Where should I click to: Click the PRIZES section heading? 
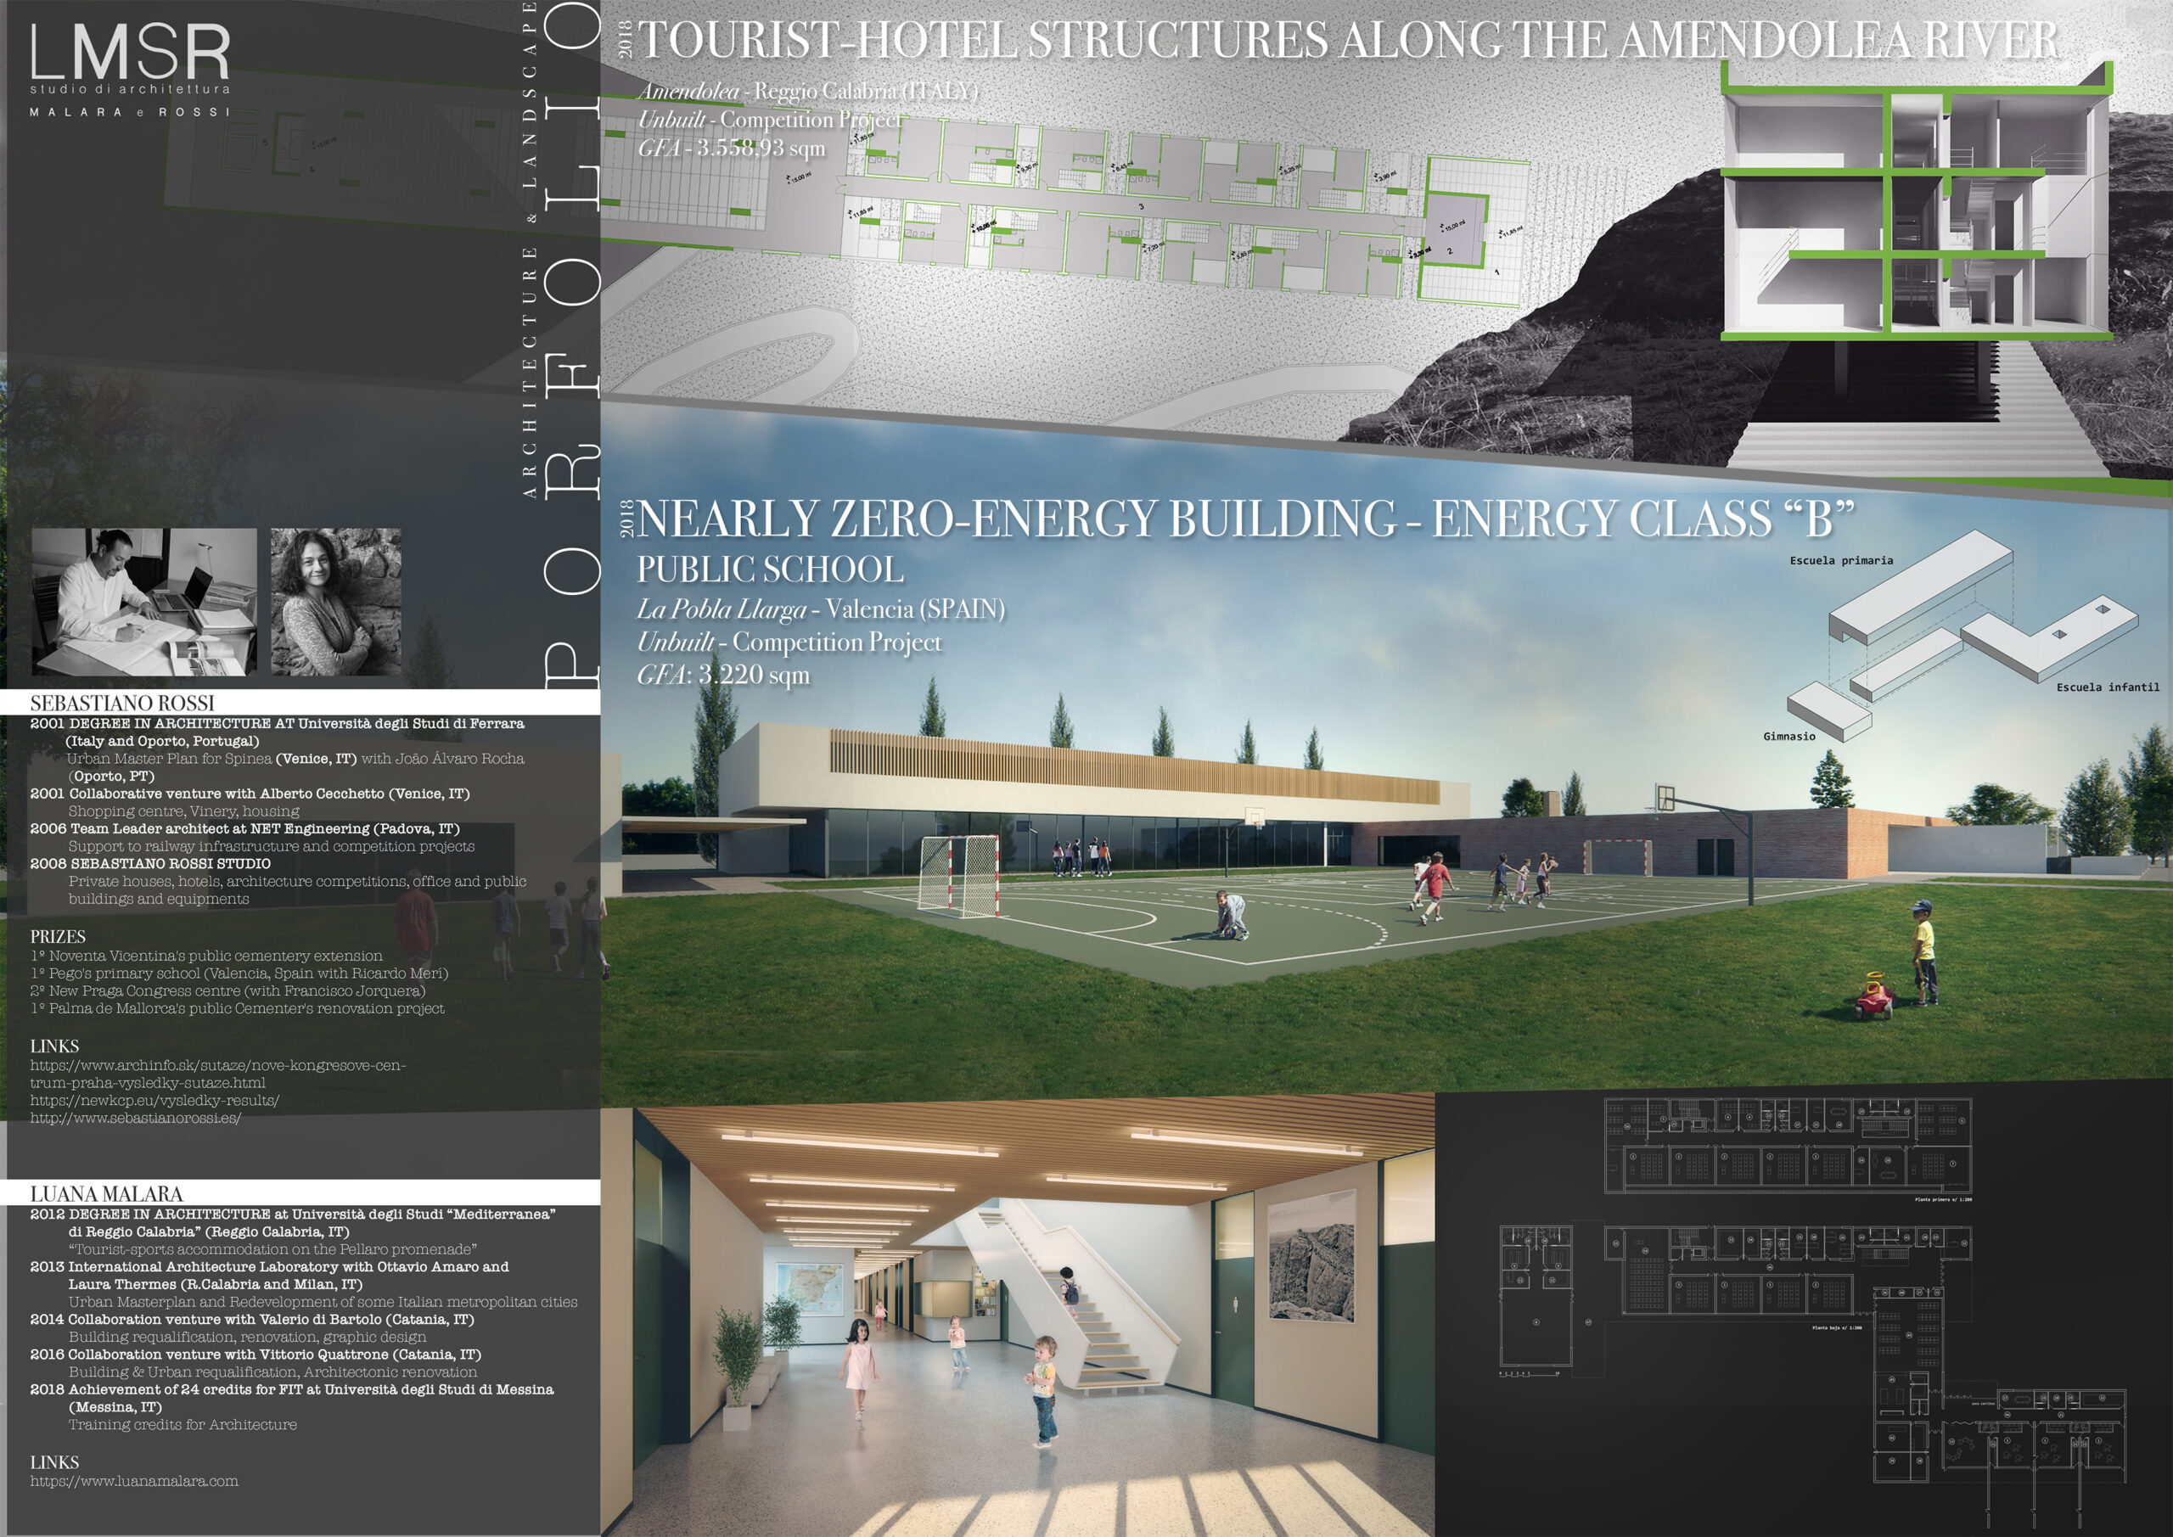click(x=58, y=936)
